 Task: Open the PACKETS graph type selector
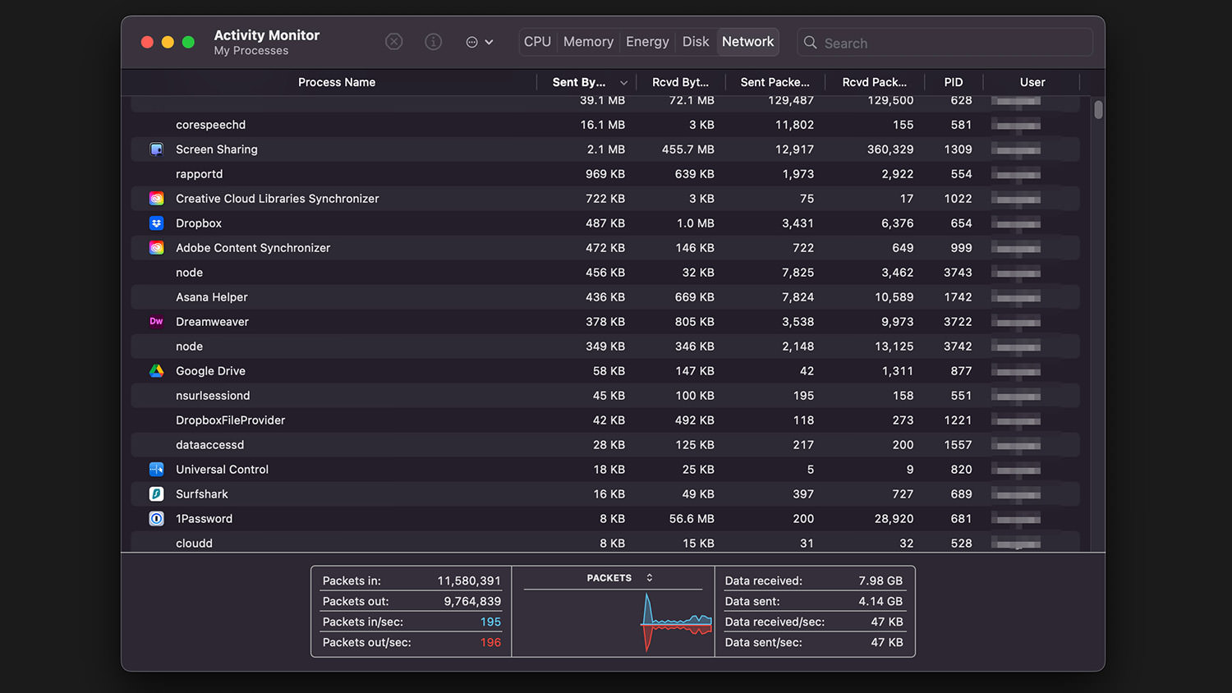620,578
